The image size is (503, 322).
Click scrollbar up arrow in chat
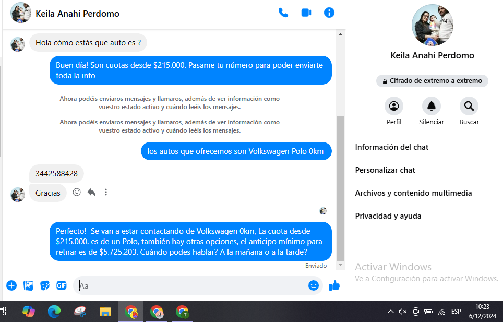click(x=340, y=34)
